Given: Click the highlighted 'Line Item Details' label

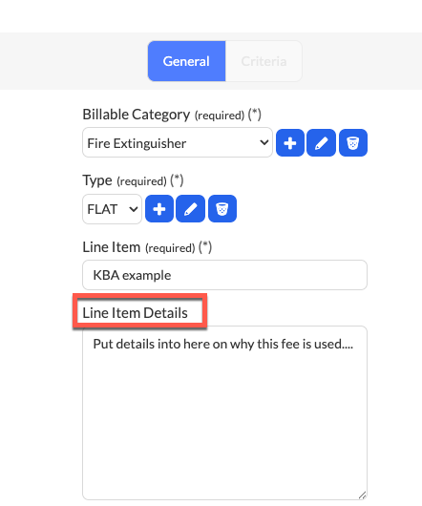Looking at the screenshot, I should pos(135,313).
